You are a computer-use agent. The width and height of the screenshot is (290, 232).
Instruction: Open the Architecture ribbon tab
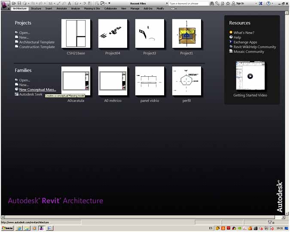[x=20, y=9]
